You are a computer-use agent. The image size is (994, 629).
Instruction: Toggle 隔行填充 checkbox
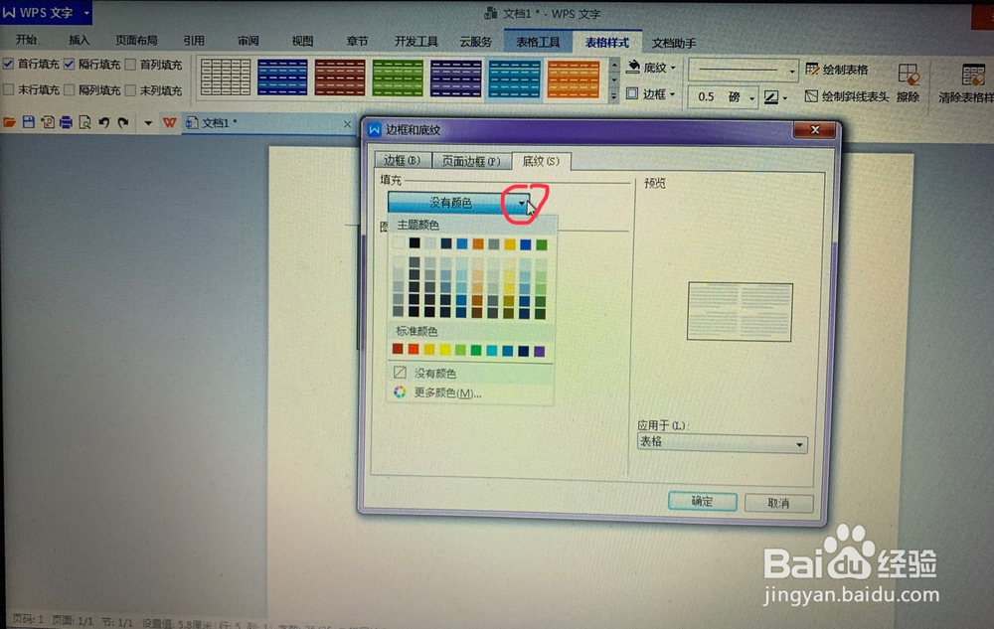pyautogui.click(x=70, y=64)
